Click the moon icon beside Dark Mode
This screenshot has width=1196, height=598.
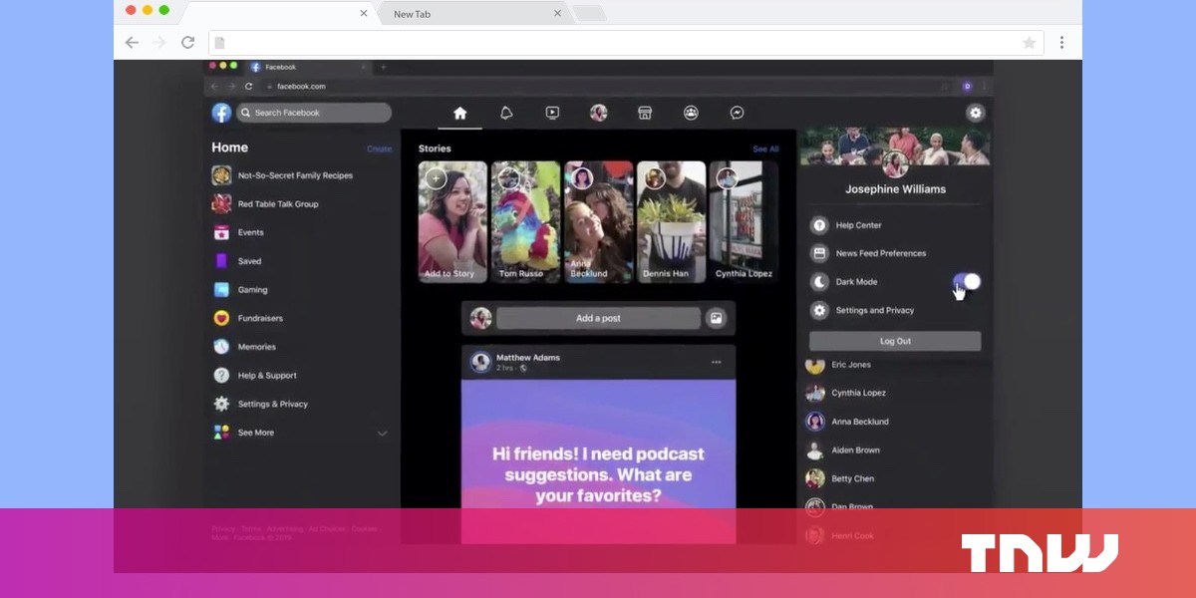[x=819, y=282]
